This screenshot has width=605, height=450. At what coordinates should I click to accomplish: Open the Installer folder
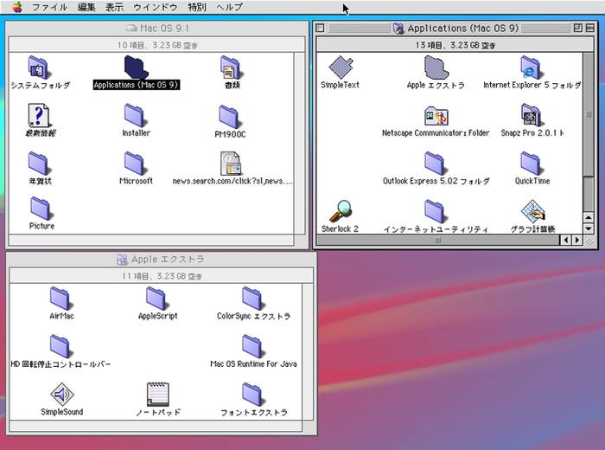click(x=134, y=115)
